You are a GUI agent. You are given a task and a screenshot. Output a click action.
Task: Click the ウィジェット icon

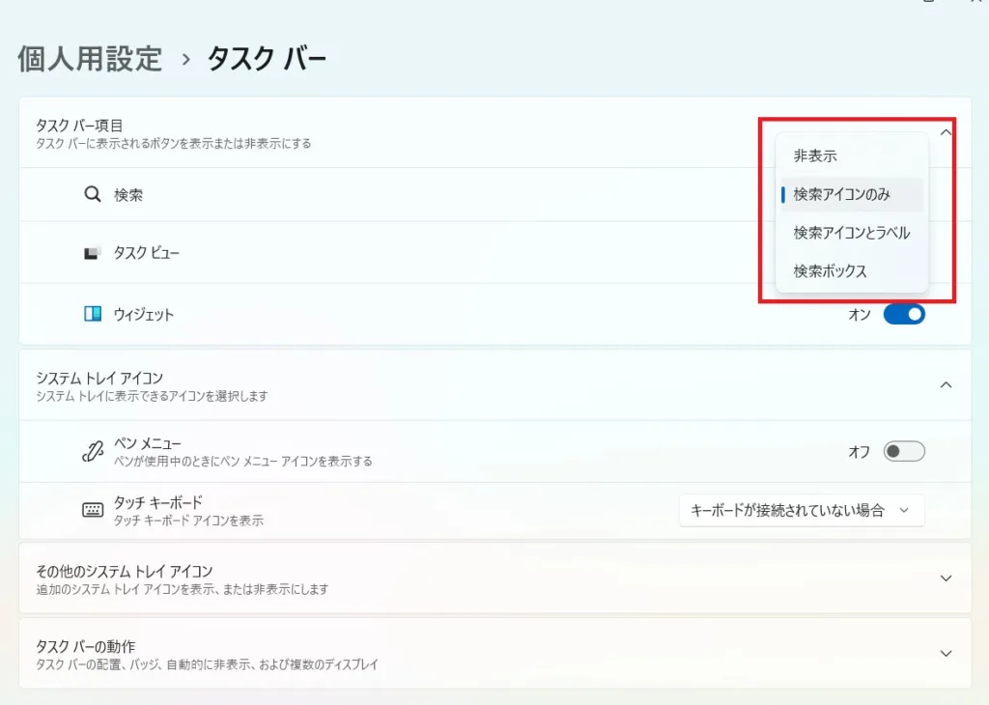(93, 314)
